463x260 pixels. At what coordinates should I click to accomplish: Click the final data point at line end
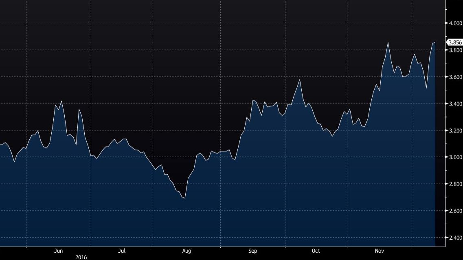(x=435, y=42)
